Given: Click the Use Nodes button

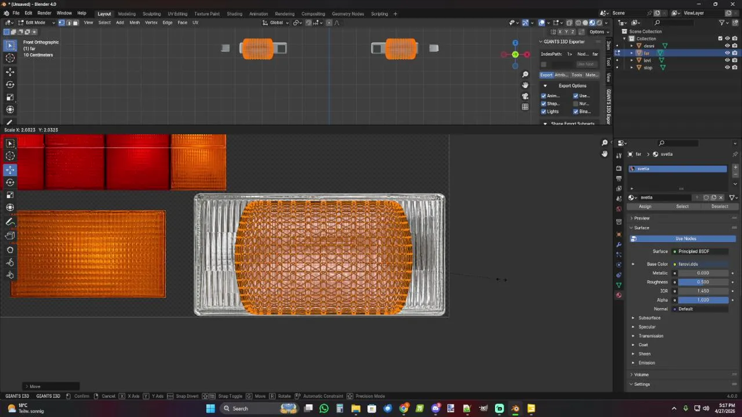Looking at the screenshot, I should 685,239.
